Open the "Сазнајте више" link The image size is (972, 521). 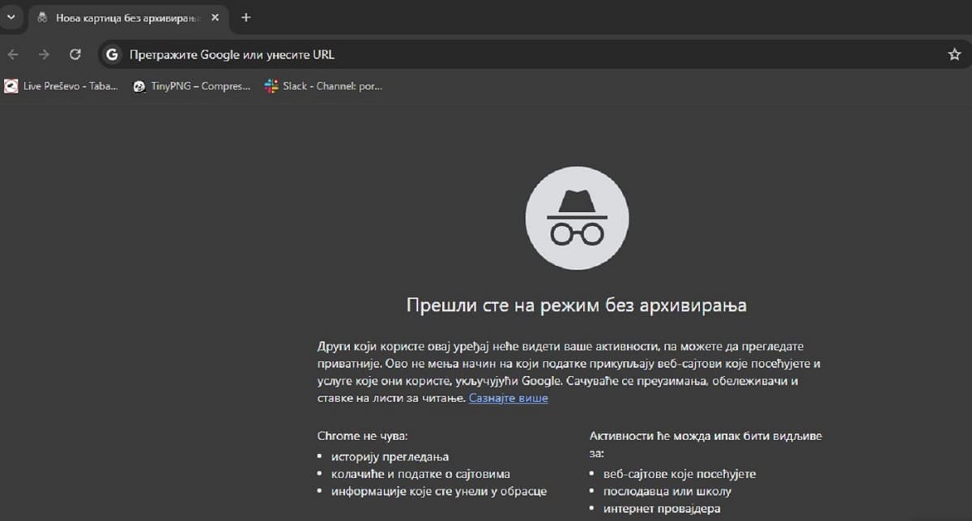coord(507,398)
